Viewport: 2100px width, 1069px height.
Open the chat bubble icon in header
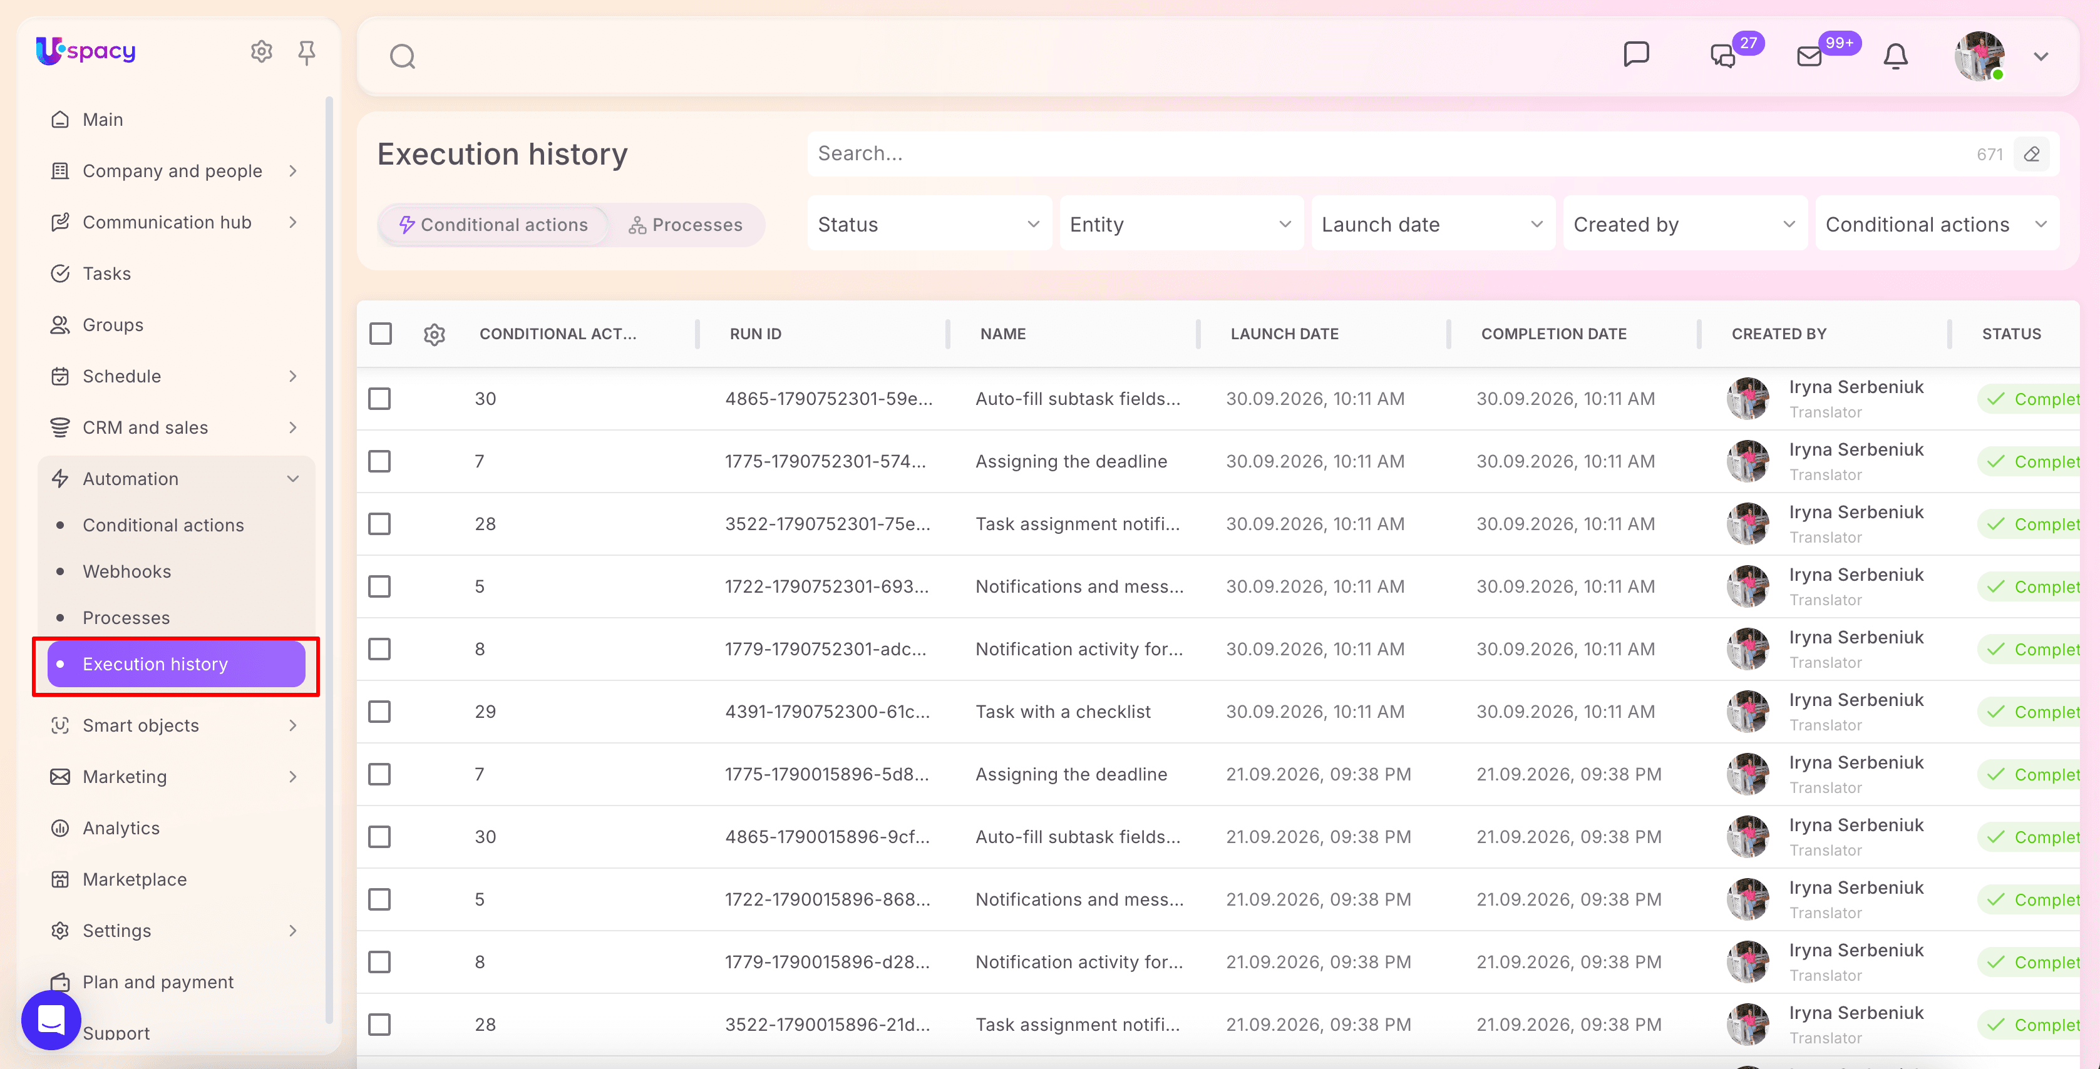(x=1635, y=54)
